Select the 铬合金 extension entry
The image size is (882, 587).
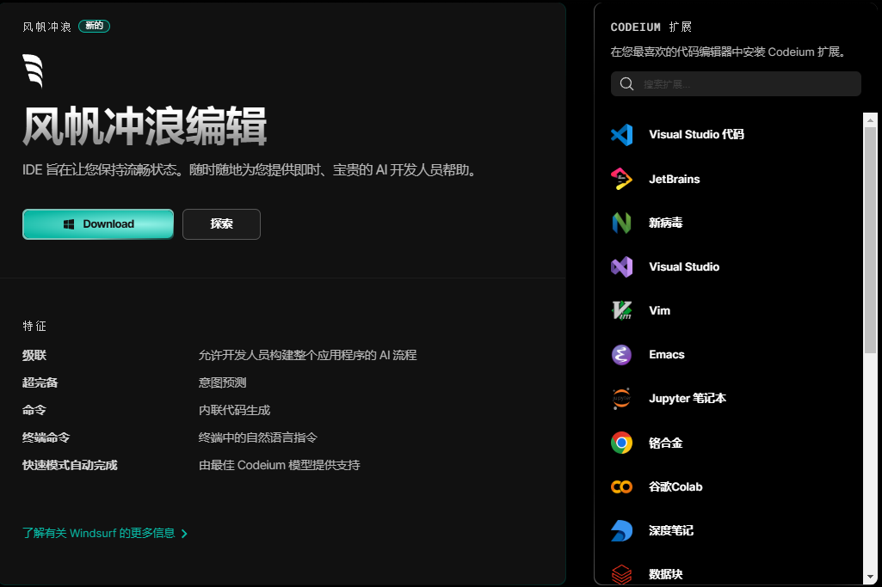coord(665,443)
